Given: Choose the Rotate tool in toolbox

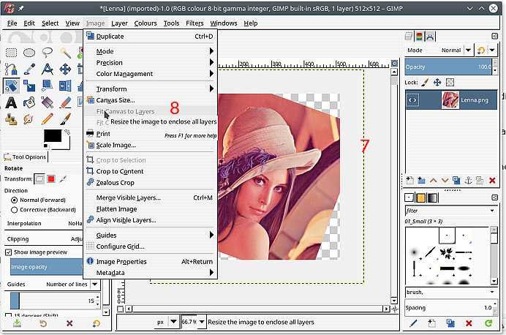Looking at the screenshot, I should click(x=11, y=86).
